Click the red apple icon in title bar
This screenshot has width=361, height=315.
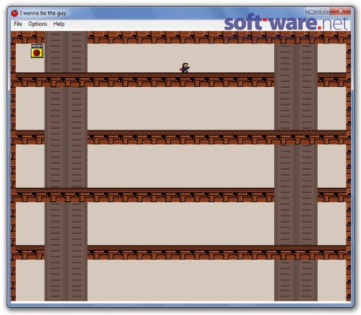coord(14,13)
